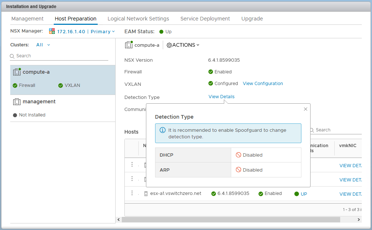The height and width of the screenshot is (230, 372).
Task: Close the Detection Type dialog
Action: [x=305, y=109]
